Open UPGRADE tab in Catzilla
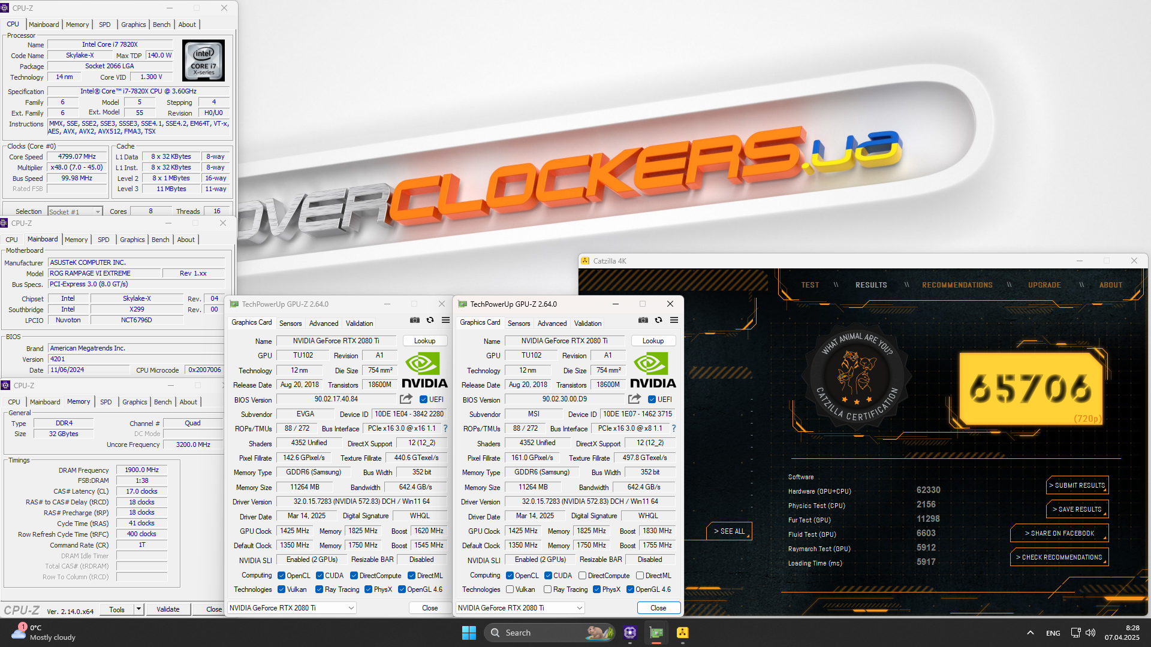 1044,285
